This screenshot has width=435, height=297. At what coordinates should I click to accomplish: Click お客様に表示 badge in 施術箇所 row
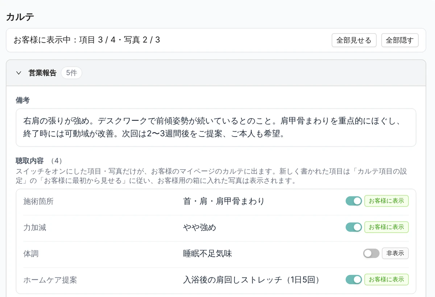click(x=386, y=201)
